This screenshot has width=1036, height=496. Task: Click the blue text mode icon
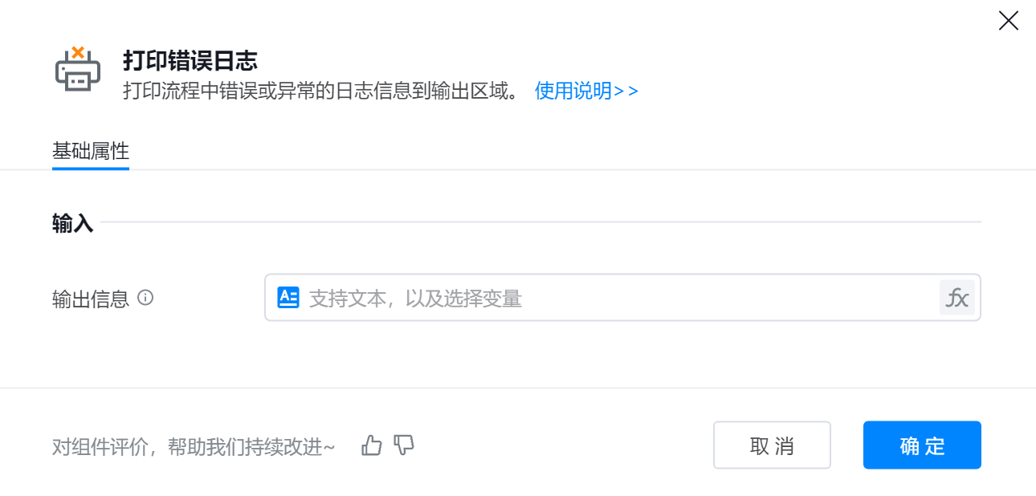pyautogui.click(x=288, y=298)
